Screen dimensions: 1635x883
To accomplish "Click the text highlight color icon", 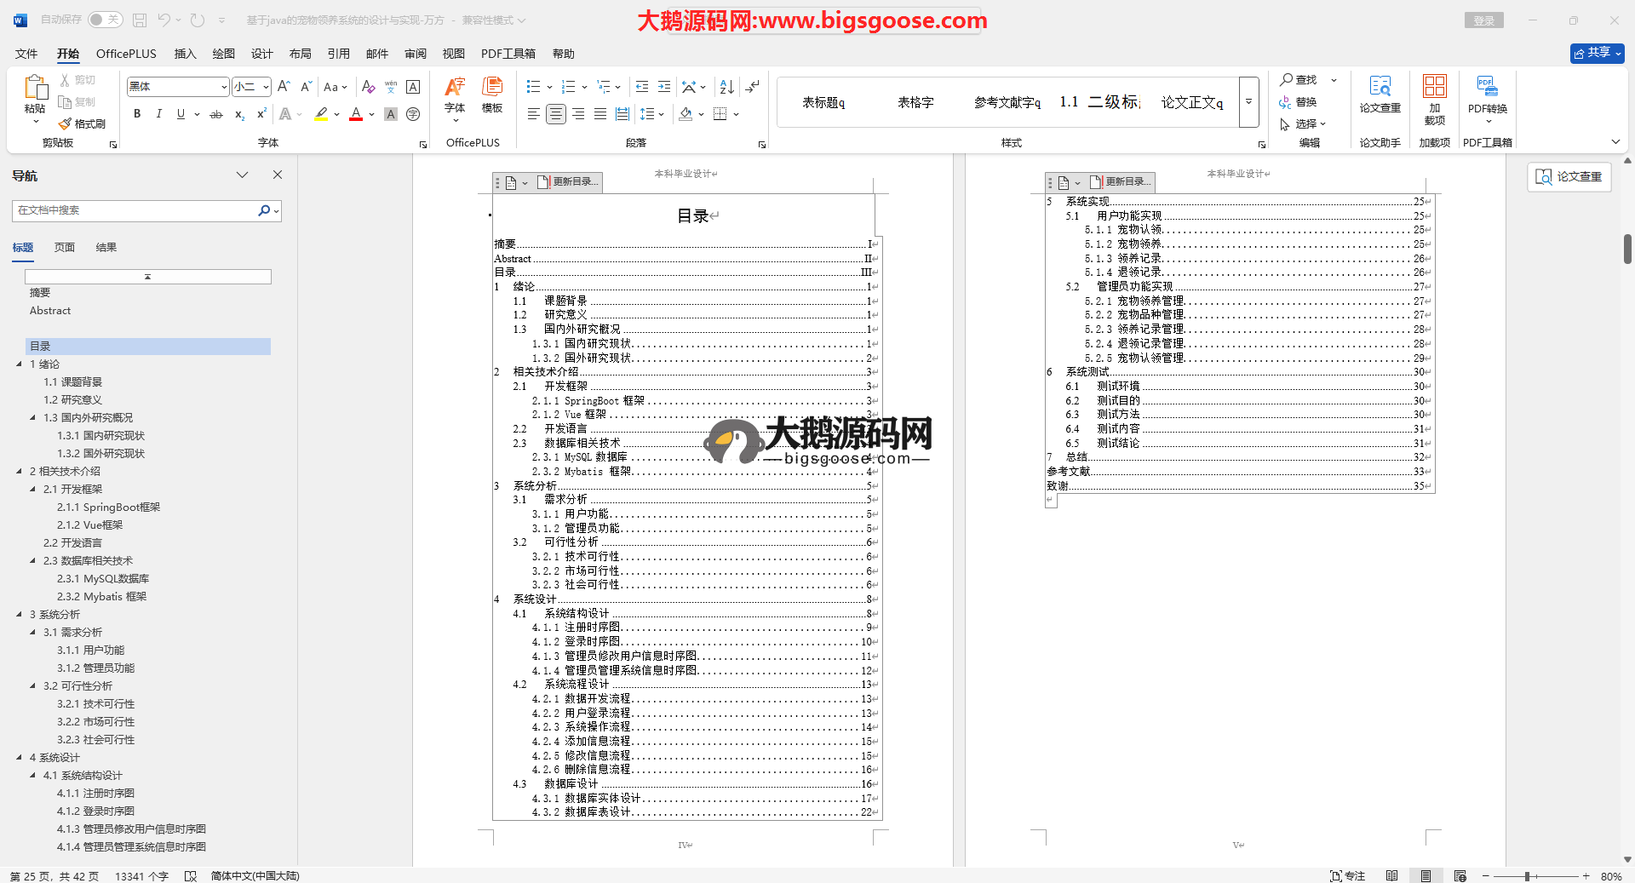I will coord(321,114).
